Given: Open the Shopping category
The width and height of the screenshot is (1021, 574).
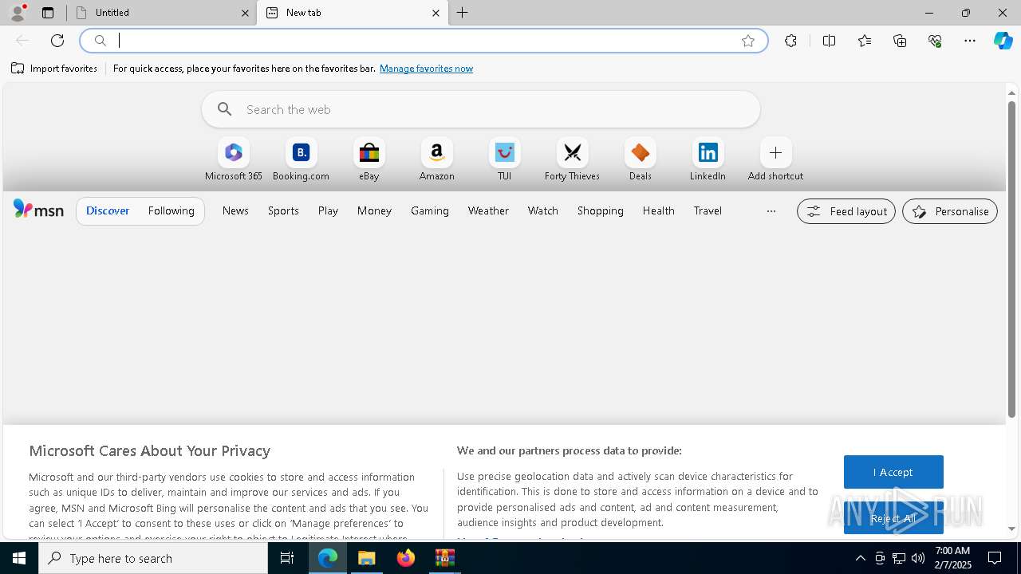Looking at the screenshot, I should [601, 210].
